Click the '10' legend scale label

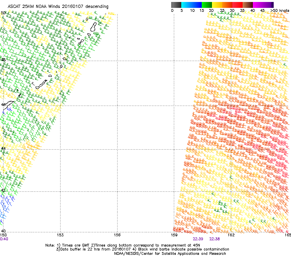pyautogui.click(x=192, y=11)
